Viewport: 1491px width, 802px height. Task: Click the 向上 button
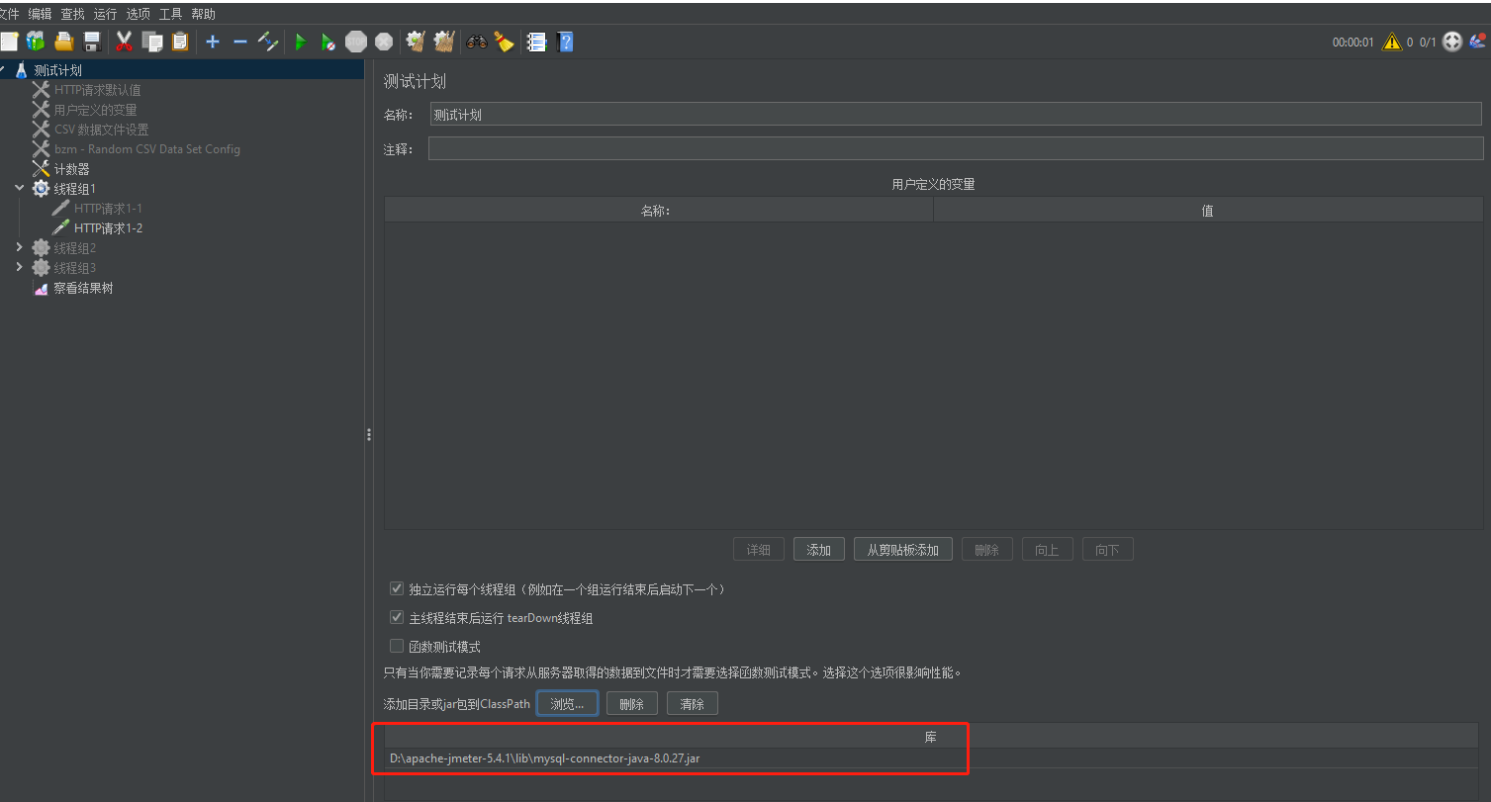tap(1047, 550)
